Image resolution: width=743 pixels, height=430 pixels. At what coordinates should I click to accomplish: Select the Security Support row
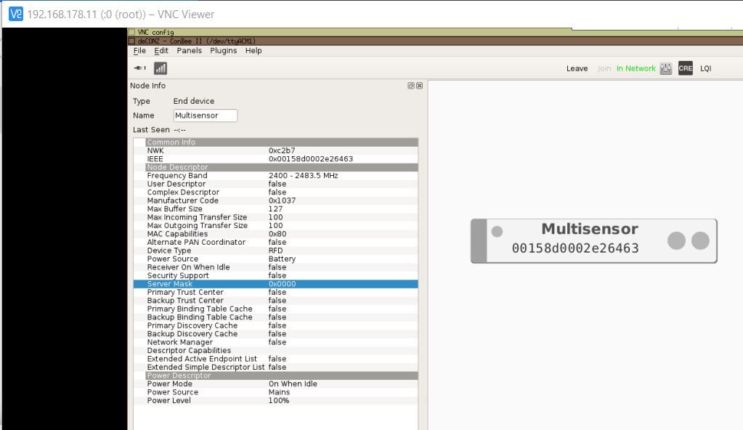coord(276,275)
